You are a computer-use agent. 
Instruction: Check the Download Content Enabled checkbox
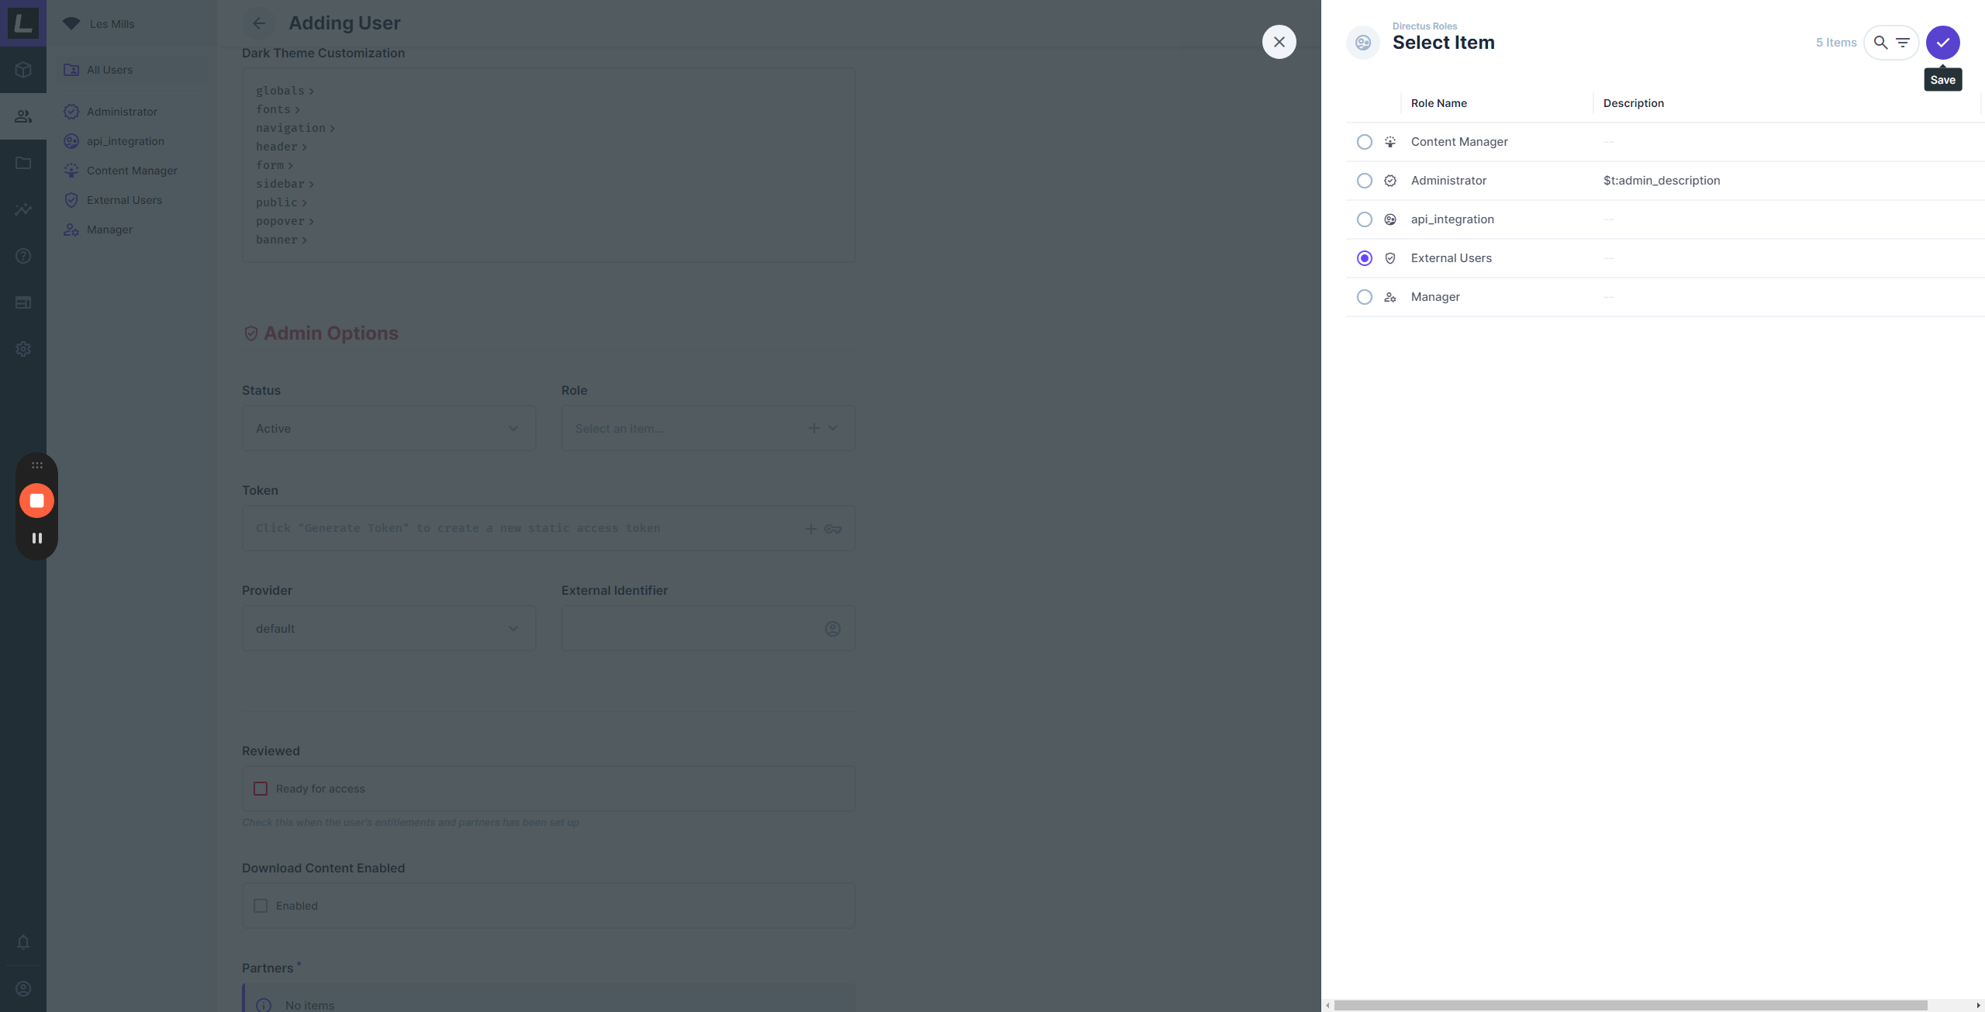(261, 906)
